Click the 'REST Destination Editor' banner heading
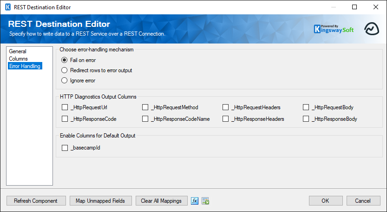The image size is (387, 212). tap(59, 24)
